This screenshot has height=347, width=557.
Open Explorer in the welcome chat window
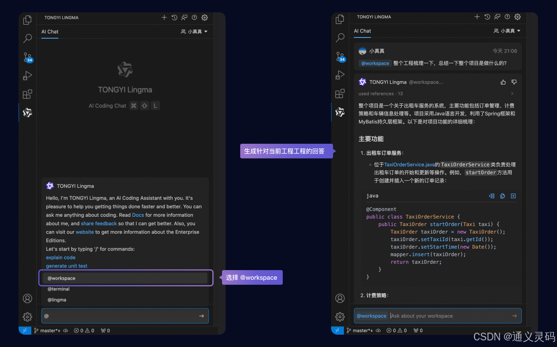click(x=27, y=20)
